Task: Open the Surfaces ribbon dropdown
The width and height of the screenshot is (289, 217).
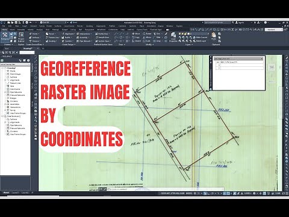Action: pos(36,37)
